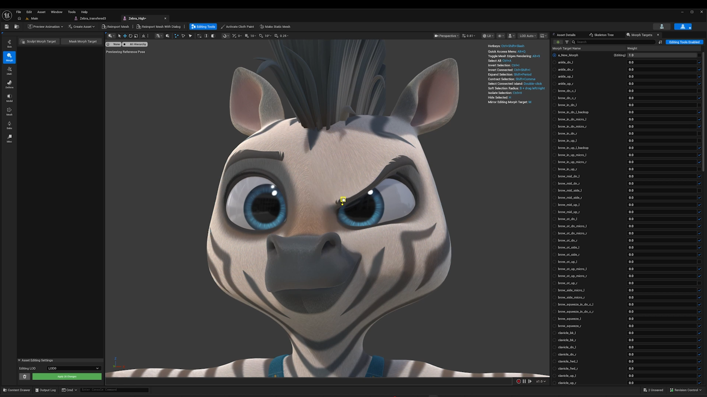The height and width of the screenshot is (397, 707).
Task: Open the morph target filter icon
Action: [567, 42]
